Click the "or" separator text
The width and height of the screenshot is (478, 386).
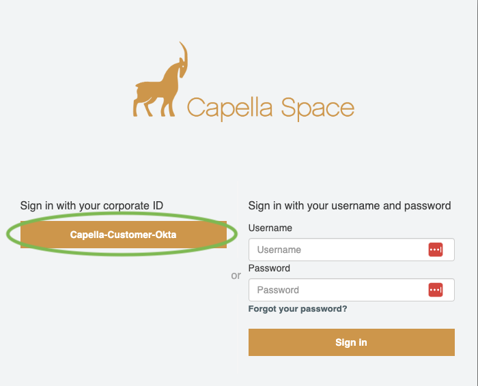[236, 276]
